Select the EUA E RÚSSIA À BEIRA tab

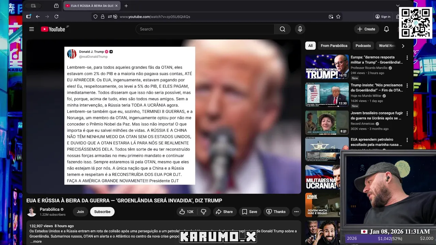pyautogui.click(x=92, y=6)
